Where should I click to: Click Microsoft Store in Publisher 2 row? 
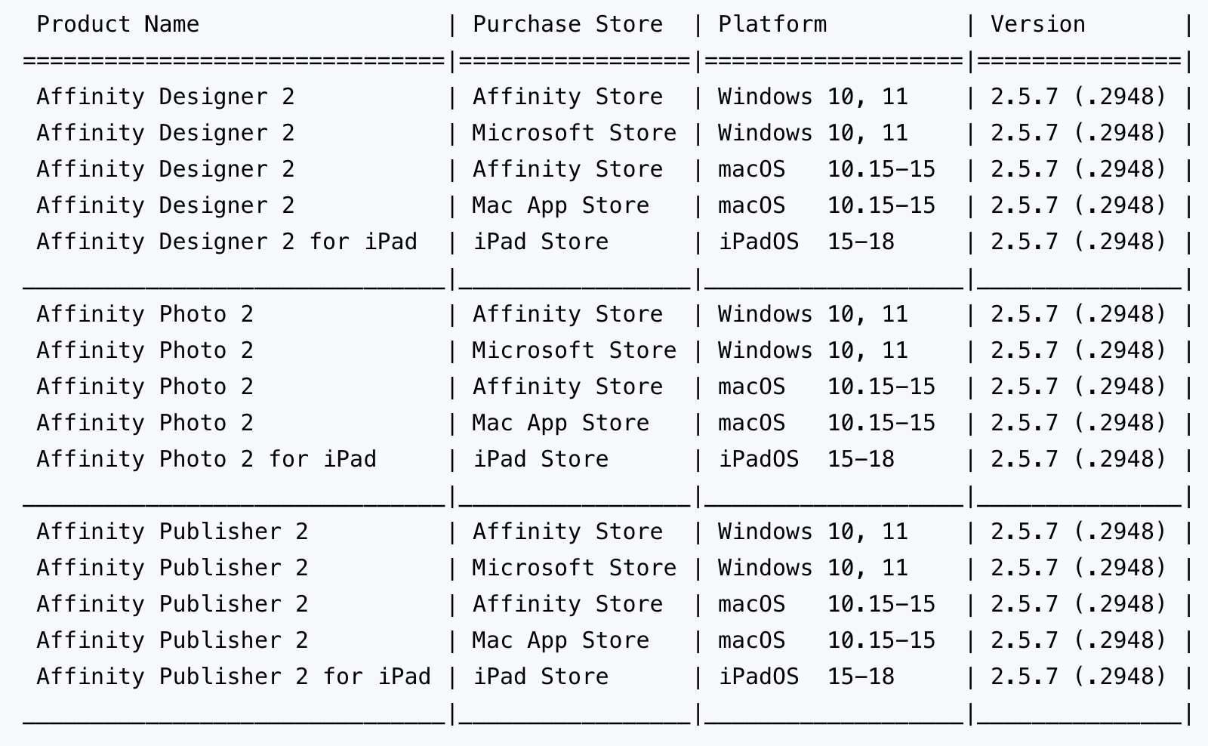click(575, 569)
